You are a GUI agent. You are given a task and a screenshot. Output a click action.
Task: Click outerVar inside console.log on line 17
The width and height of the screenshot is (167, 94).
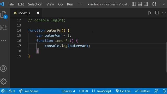click(x=78, y=46)
